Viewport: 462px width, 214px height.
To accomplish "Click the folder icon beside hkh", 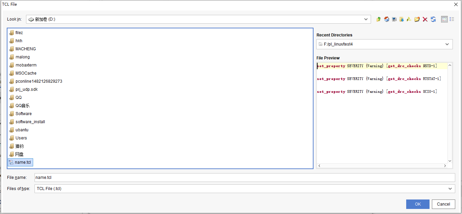I will [11, 41].
